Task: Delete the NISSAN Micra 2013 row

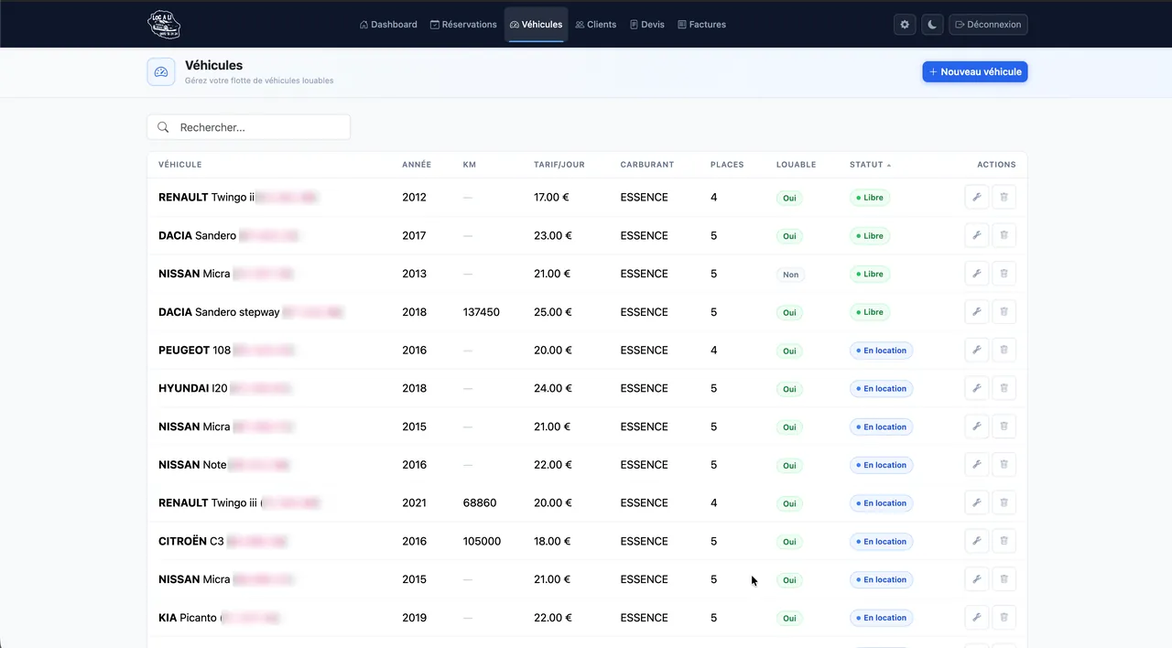Action: pyautogui.click(x=1004, y=274)
